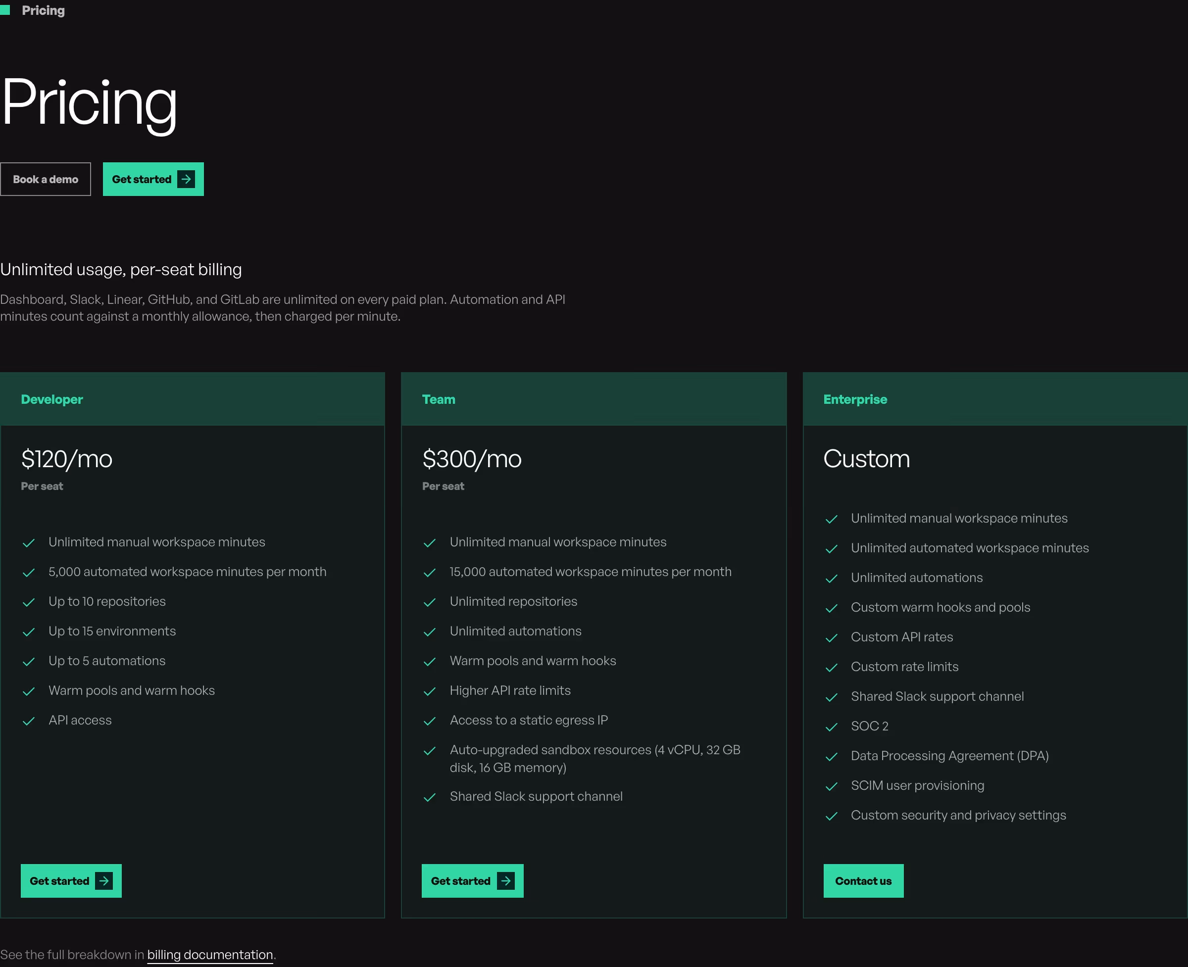Click the arrow icon in the top Get started button
The image size is (1188, 967).
[186, 179]
